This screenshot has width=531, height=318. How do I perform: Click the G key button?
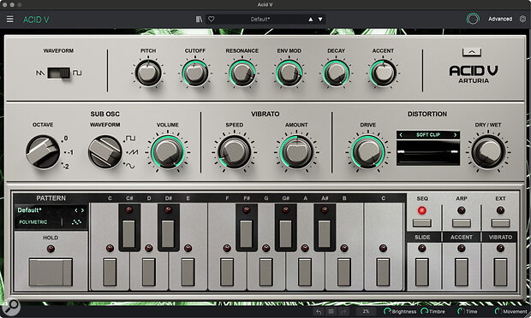pos(265,272)
